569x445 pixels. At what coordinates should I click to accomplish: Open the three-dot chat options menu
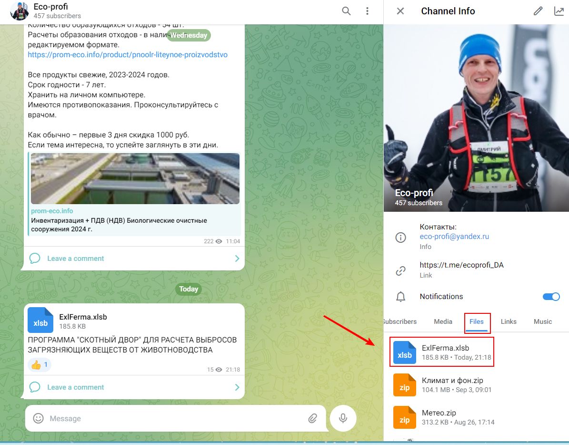367,11
